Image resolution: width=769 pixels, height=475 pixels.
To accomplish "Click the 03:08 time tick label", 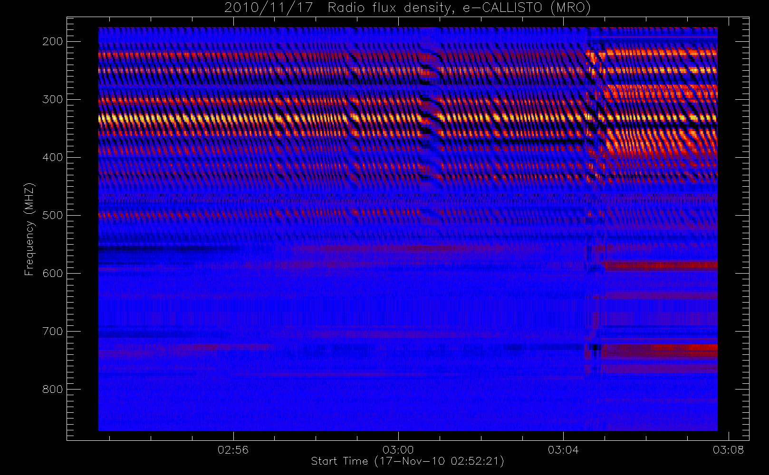I will [x=728, y=450].
